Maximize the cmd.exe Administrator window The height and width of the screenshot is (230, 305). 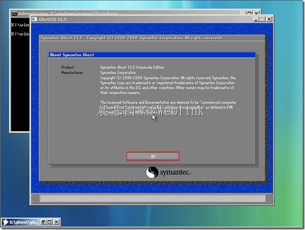(249, 13)
